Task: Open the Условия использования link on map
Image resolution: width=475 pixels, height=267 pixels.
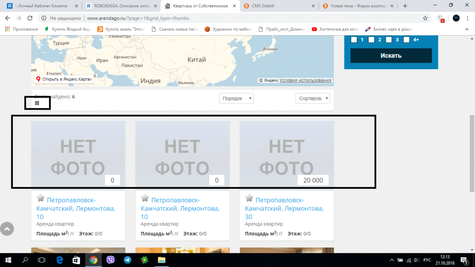Action: click(305, 81)
